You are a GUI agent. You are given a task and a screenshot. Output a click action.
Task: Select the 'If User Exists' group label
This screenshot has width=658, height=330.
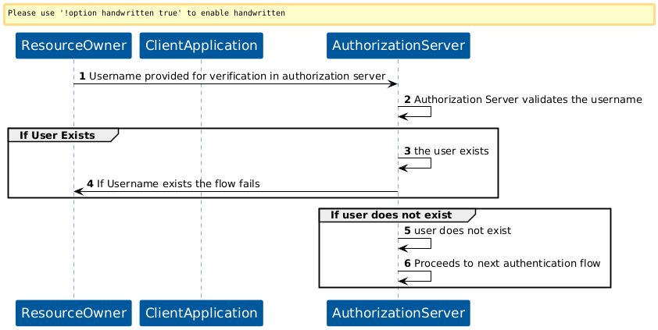(58, 135)
